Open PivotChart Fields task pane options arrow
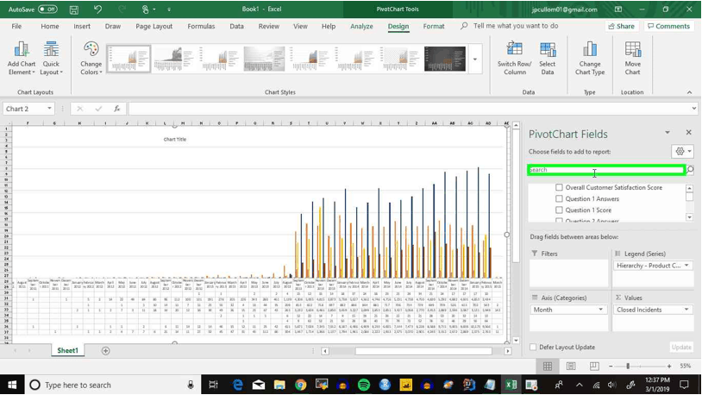Image resolution: width=702 pixels, height=395 pixels. (668, 132)
